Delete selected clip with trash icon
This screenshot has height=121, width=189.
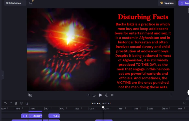[21, 103]
